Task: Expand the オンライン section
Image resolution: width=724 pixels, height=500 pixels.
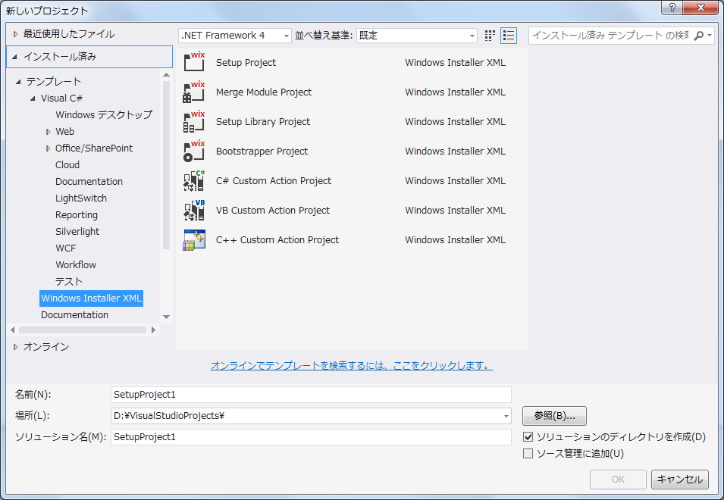Action: pyautogui.click(x=15, y=347)
